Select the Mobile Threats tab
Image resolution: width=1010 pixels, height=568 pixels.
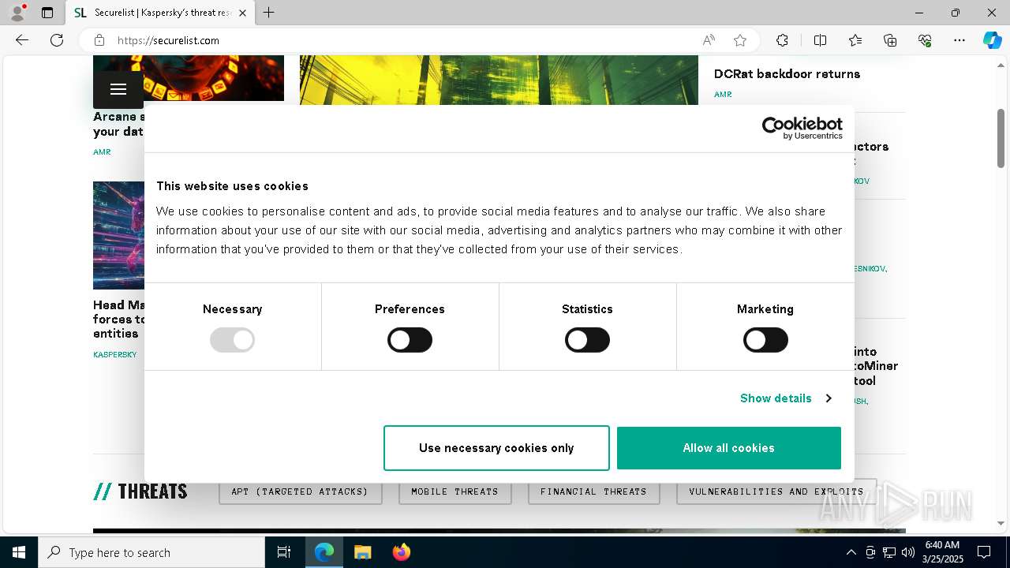pos(454,491)
